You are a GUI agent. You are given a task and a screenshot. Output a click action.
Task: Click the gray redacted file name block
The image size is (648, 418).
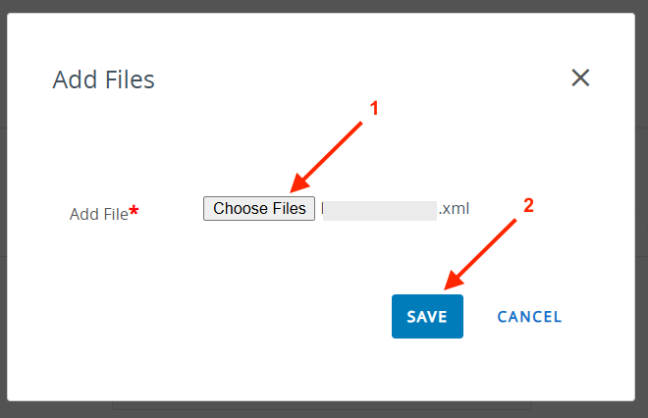coord(379,210)
